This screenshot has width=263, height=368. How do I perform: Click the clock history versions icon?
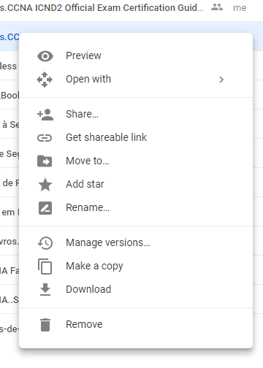click(x=45, y=243)
